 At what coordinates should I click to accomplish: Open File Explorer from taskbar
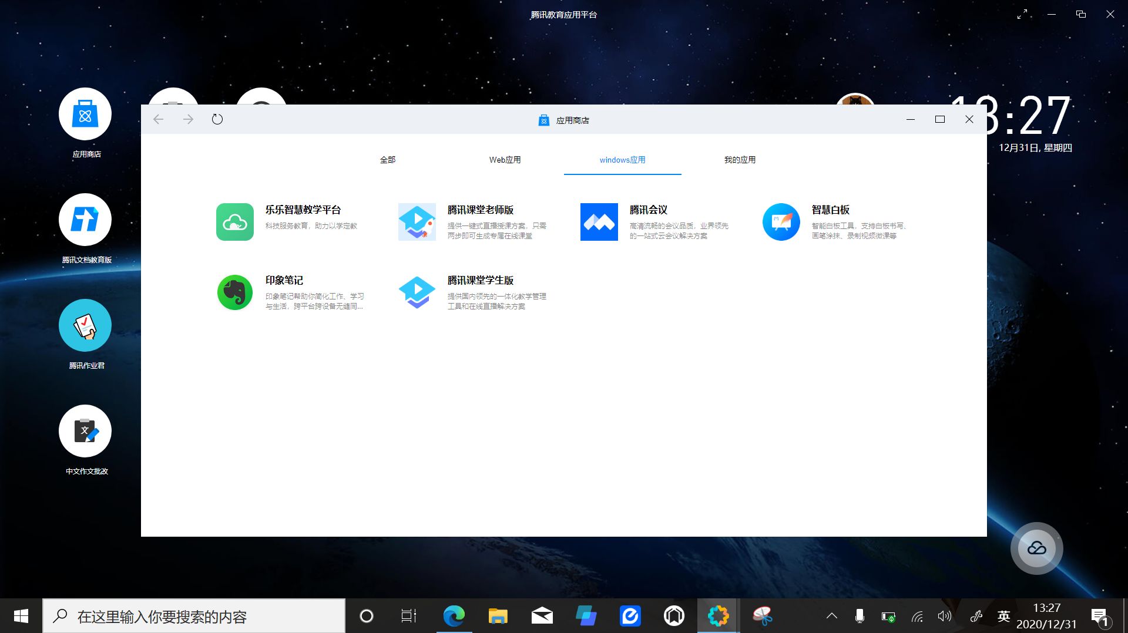coord(498,616)
